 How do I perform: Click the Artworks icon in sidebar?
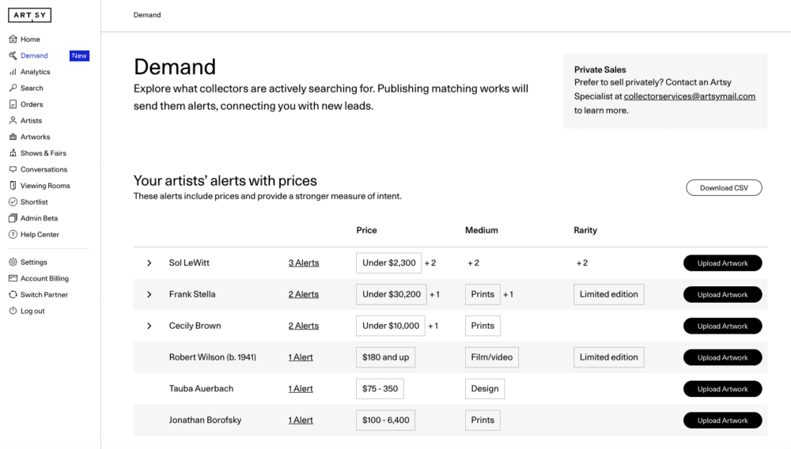13,137
